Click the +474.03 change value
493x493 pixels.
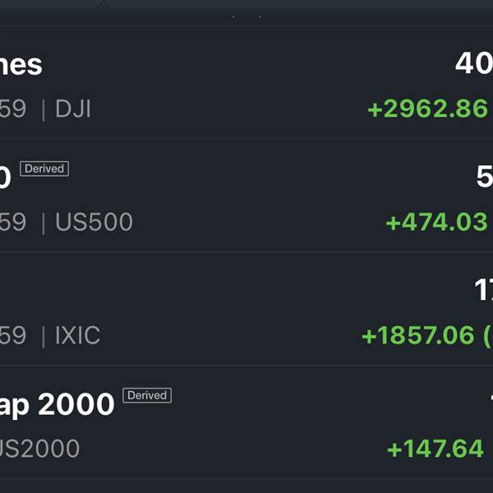click(437, 222)
